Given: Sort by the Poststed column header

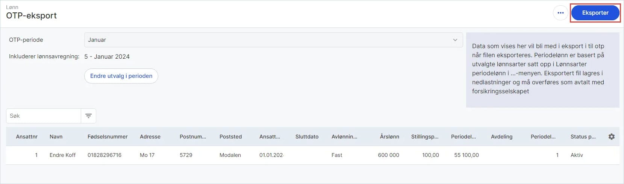Looking at the screenshot, I should pyautogui.click(x=231, y=137).
